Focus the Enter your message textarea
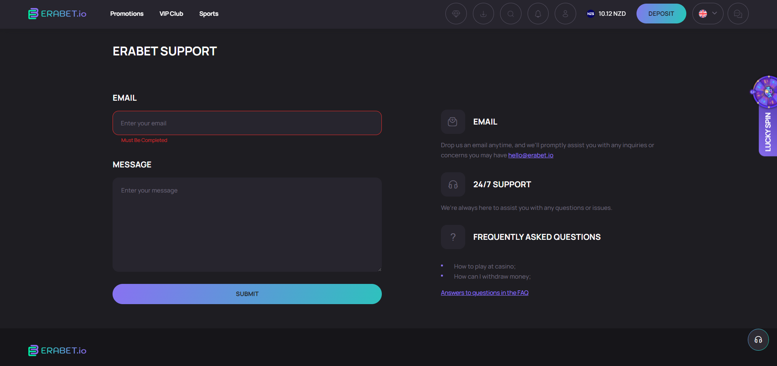The height and width of the screenshot is (366, 777). (247, 224)
